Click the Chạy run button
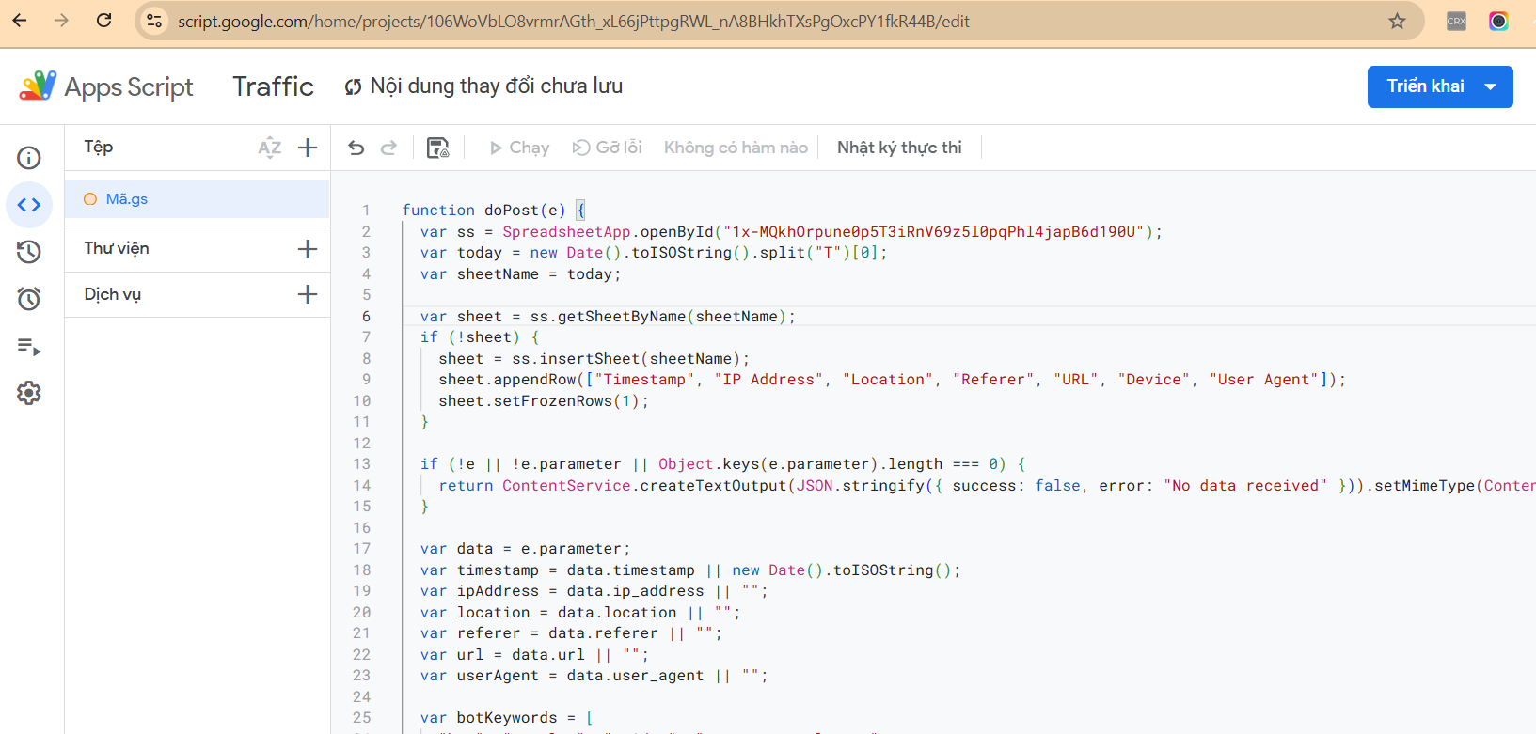This screenshot has height=734, width=1536. click(519, 148)
